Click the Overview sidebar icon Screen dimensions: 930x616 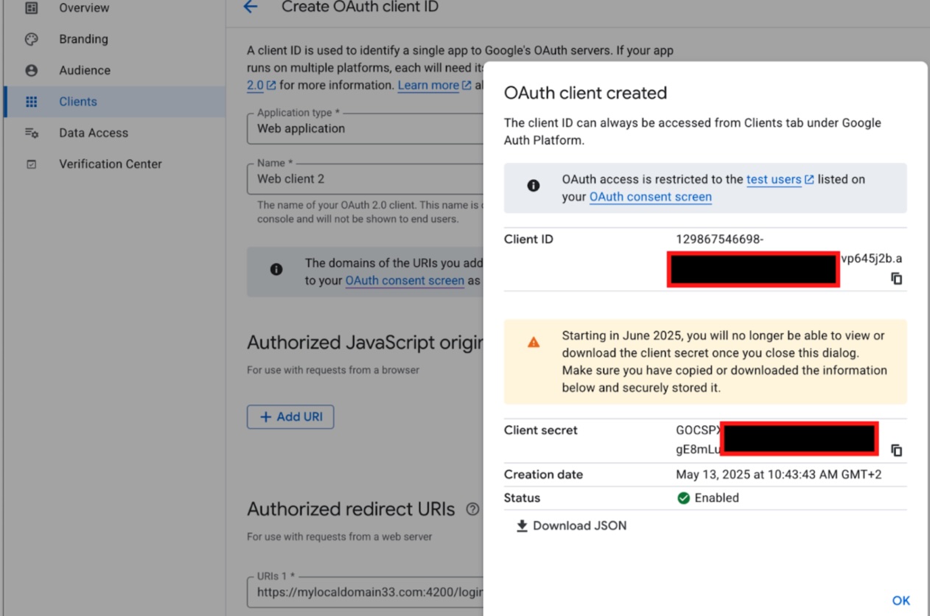coord(31,8)
